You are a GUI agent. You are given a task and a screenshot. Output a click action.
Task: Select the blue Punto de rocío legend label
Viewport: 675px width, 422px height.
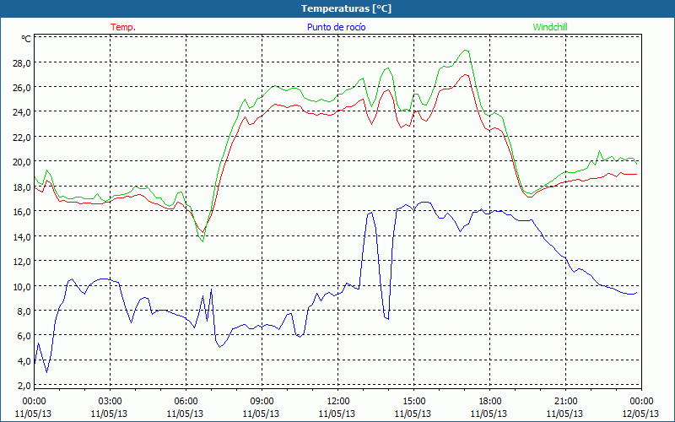coord(336,27)
